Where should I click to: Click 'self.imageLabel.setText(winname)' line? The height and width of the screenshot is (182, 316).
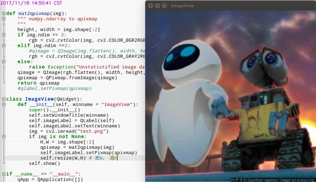point(75,126)
